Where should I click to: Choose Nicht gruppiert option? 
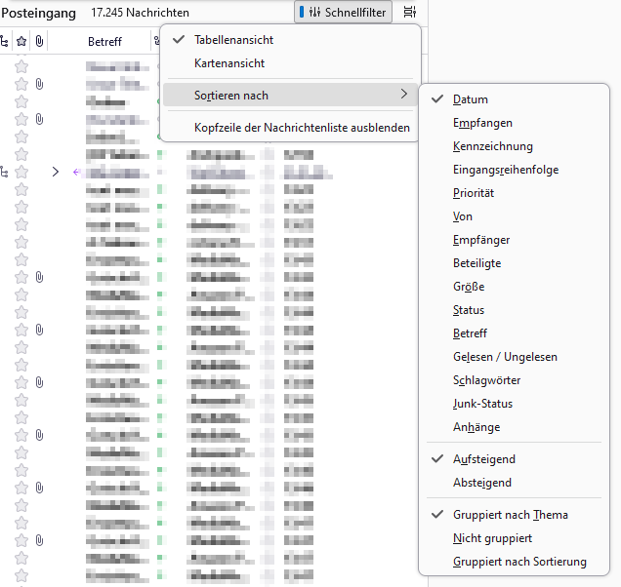click(492, 538)
